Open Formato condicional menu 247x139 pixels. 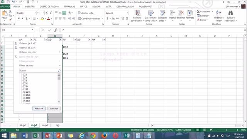pos(137,16)
